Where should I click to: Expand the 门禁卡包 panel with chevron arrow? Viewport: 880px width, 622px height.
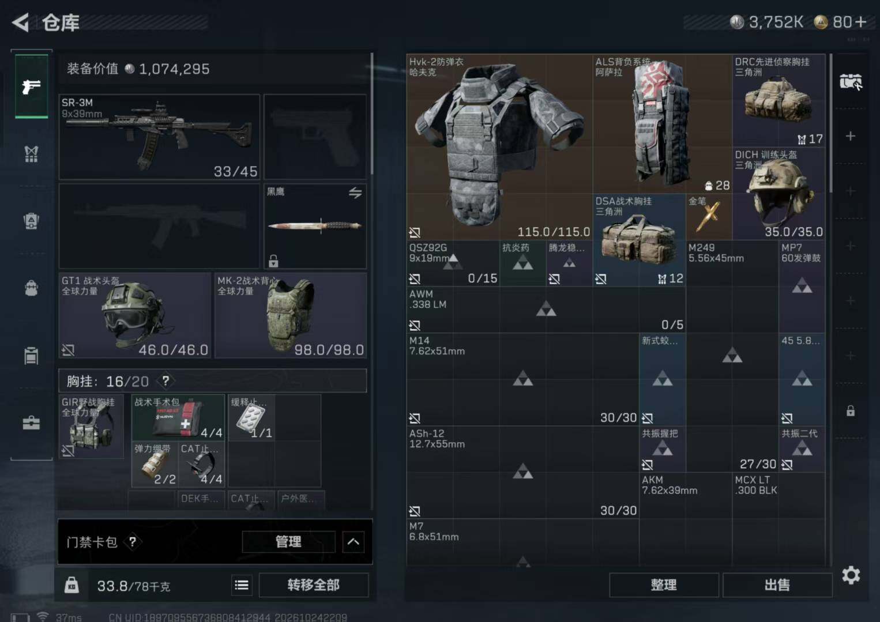coord(353,542)
